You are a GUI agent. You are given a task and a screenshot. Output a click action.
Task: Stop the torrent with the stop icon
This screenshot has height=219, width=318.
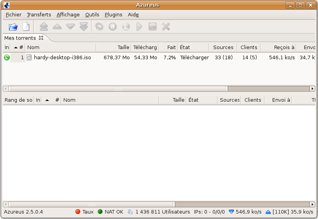coord(153,26)
